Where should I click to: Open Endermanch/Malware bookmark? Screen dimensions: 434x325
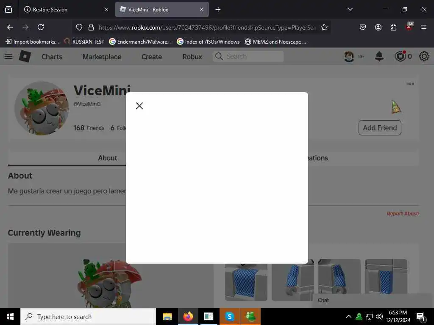[x=140, y=42]
